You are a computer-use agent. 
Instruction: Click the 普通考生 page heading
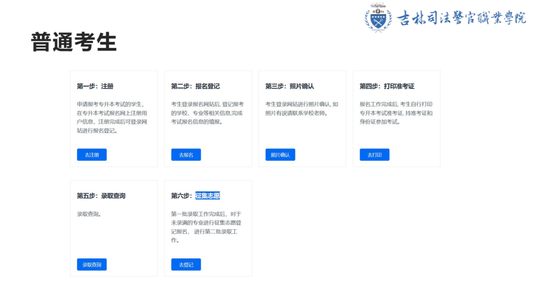(74, 42)
